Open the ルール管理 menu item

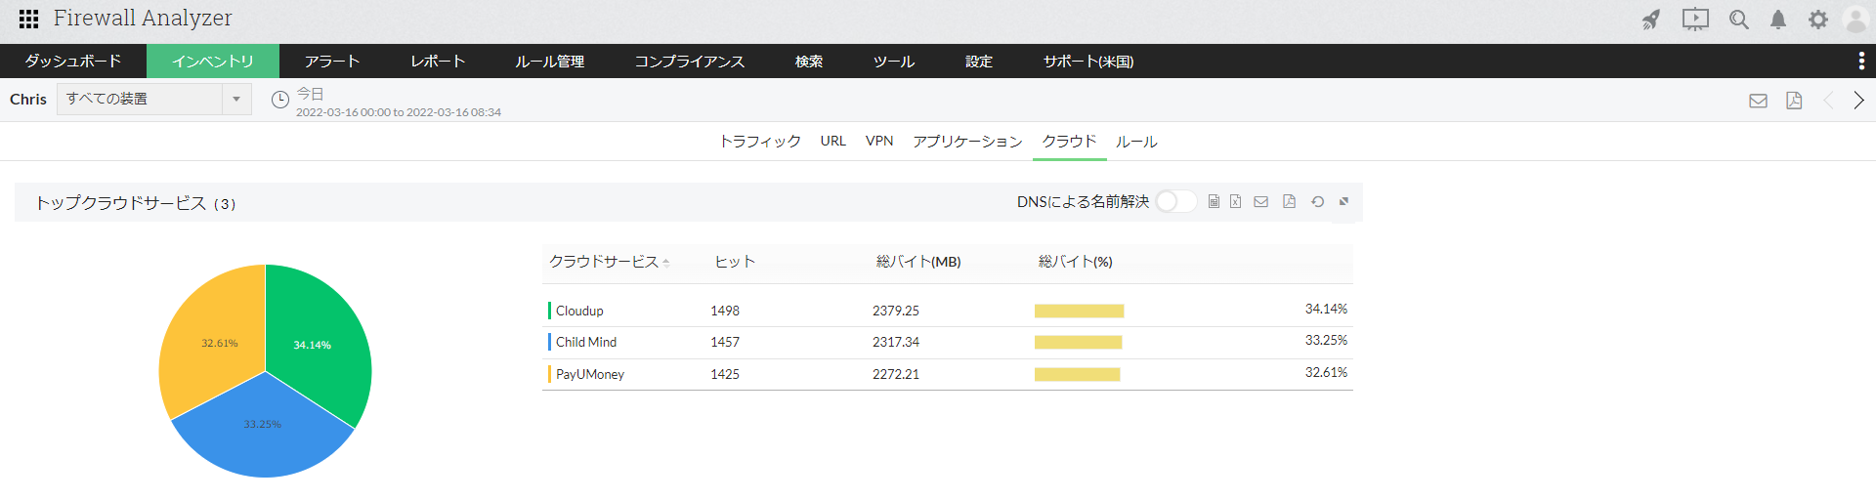click(549, 61)
